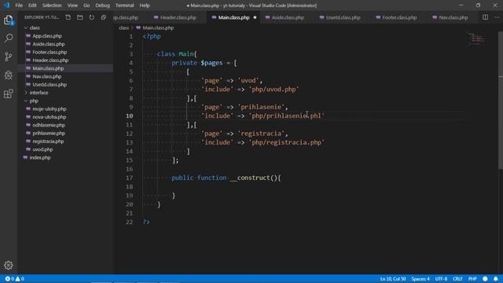
Task: Open the Debug view icon
Action: 9,75
